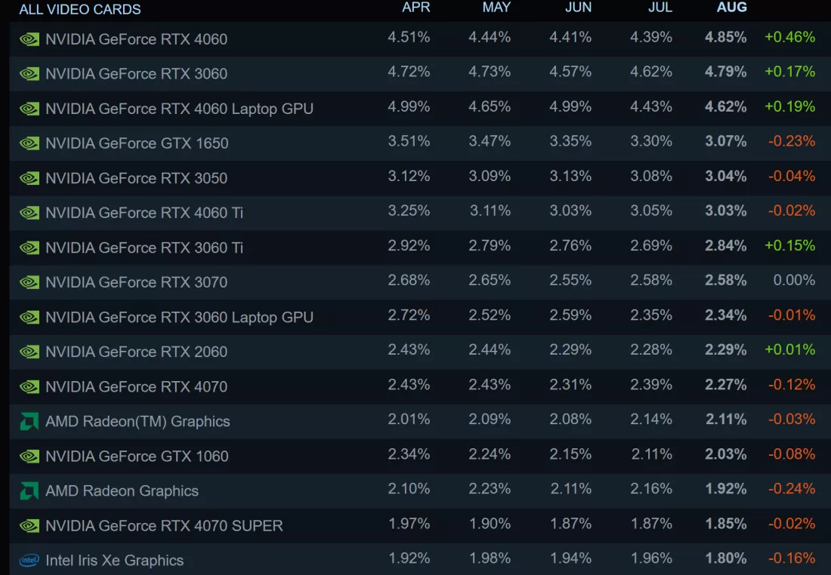Click the AMD logo beside Radeon(TM) Graphics
This screenshot has width=831, height=575.
click(x=29, y=422)
